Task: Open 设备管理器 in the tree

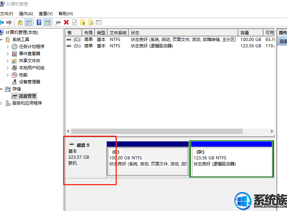Action: pos(30,82)
